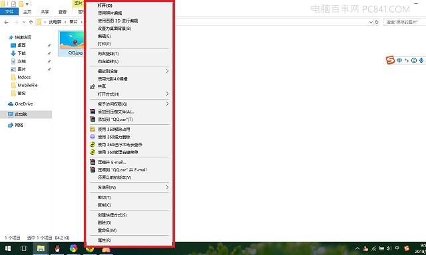Click the 360 icon for 360管理右键菜单
The height and width of the screenshot is (255, 426).
click(93, 152)
